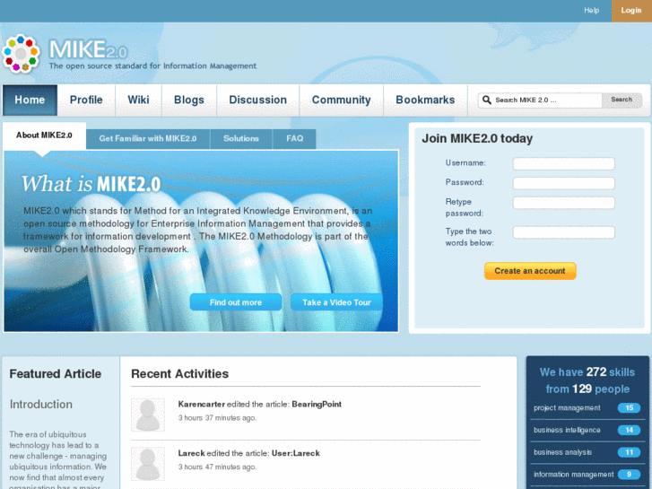The height and width of the screenshot is (489, 652).
Task: Click the Help link
Action: coord(591,11)
